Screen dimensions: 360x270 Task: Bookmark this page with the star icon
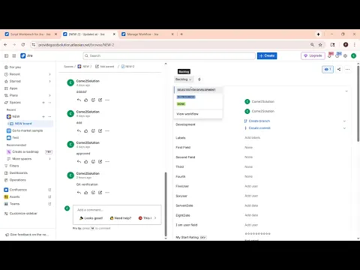[320, 45]
